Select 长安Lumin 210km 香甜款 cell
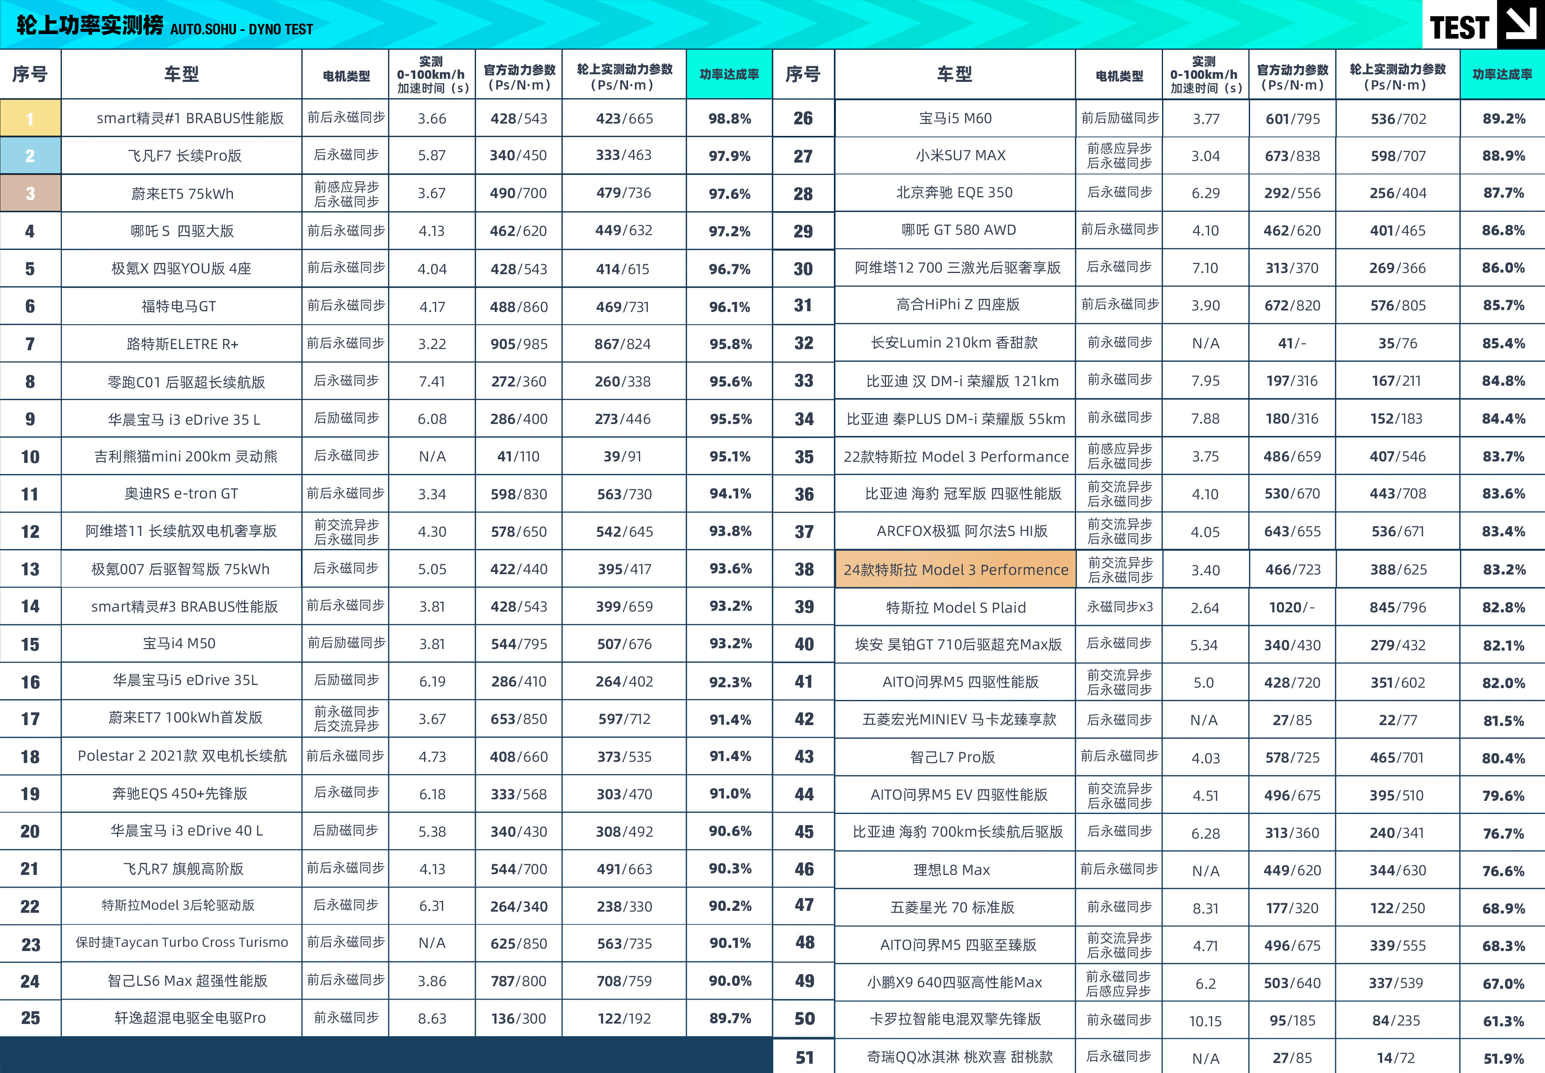1545x1073 pixels. point(954,343)
